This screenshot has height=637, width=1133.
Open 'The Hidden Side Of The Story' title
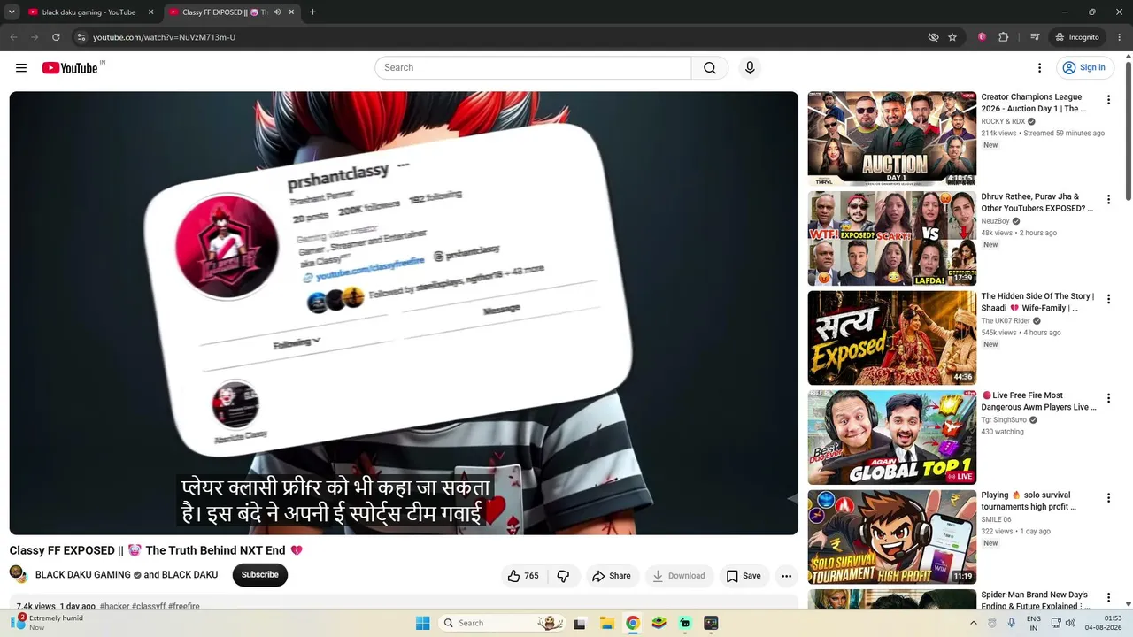1037,303
